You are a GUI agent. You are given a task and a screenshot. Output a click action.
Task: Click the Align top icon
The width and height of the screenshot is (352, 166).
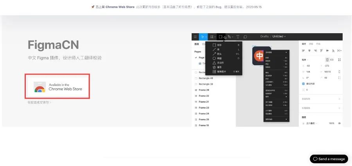pyautogui.click(x=321, y=51)
